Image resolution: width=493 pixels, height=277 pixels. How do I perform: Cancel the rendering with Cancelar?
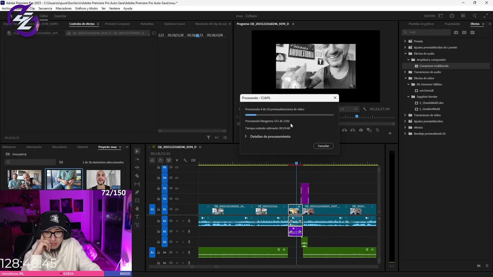tap(324, 146)
